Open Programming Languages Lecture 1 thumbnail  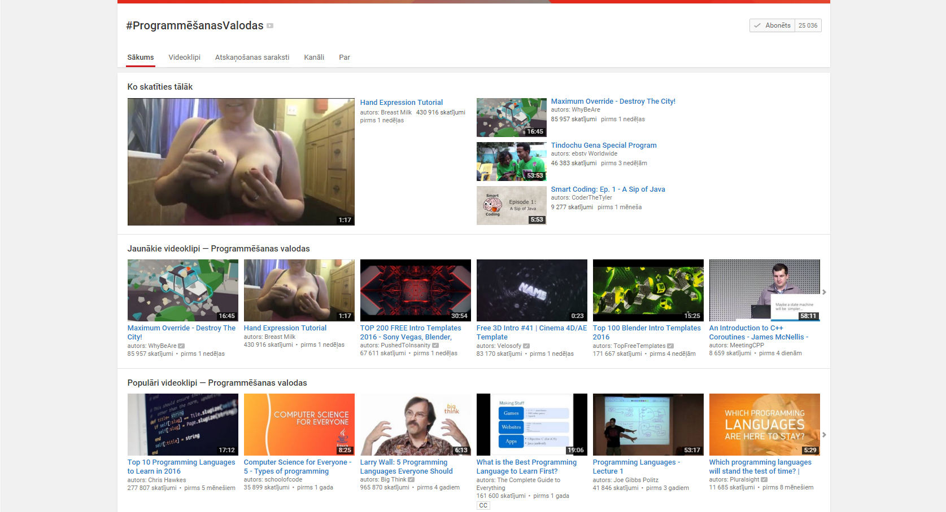click(648, 425)
